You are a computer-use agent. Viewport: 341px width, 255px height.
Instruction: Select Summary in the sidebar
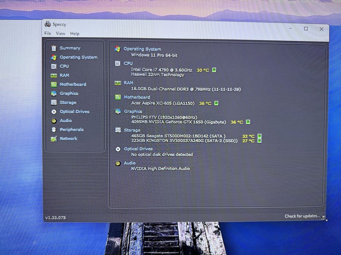(70, 48)
